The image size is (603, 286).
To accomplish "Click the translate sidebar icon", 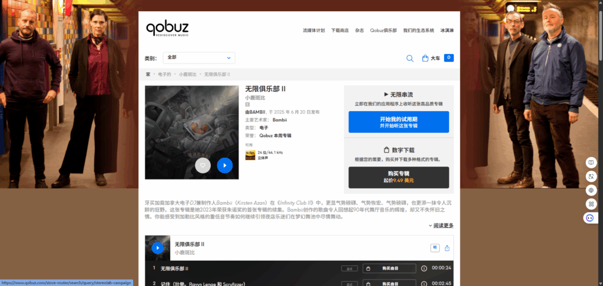I will click(591, 177).
